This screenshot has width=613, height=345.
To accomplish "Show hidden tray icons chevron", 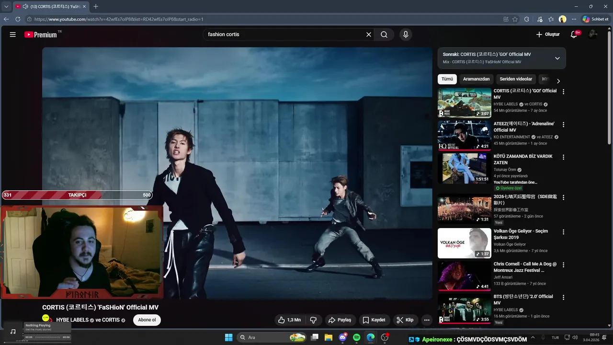I will point(533,337).
